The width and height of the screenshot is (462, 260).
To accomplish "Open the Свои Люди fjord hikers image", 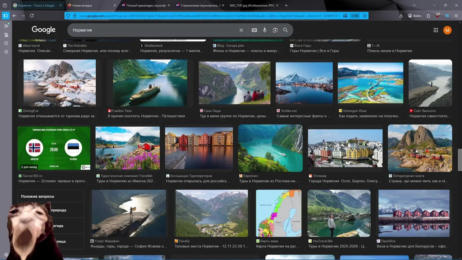I will (x=235, y=83).
